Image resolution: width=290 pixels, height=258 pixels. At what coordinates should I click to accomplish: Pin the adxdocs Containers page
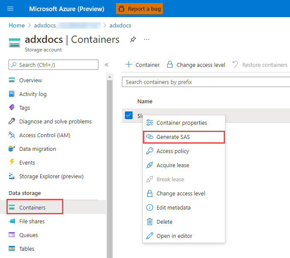133,40
